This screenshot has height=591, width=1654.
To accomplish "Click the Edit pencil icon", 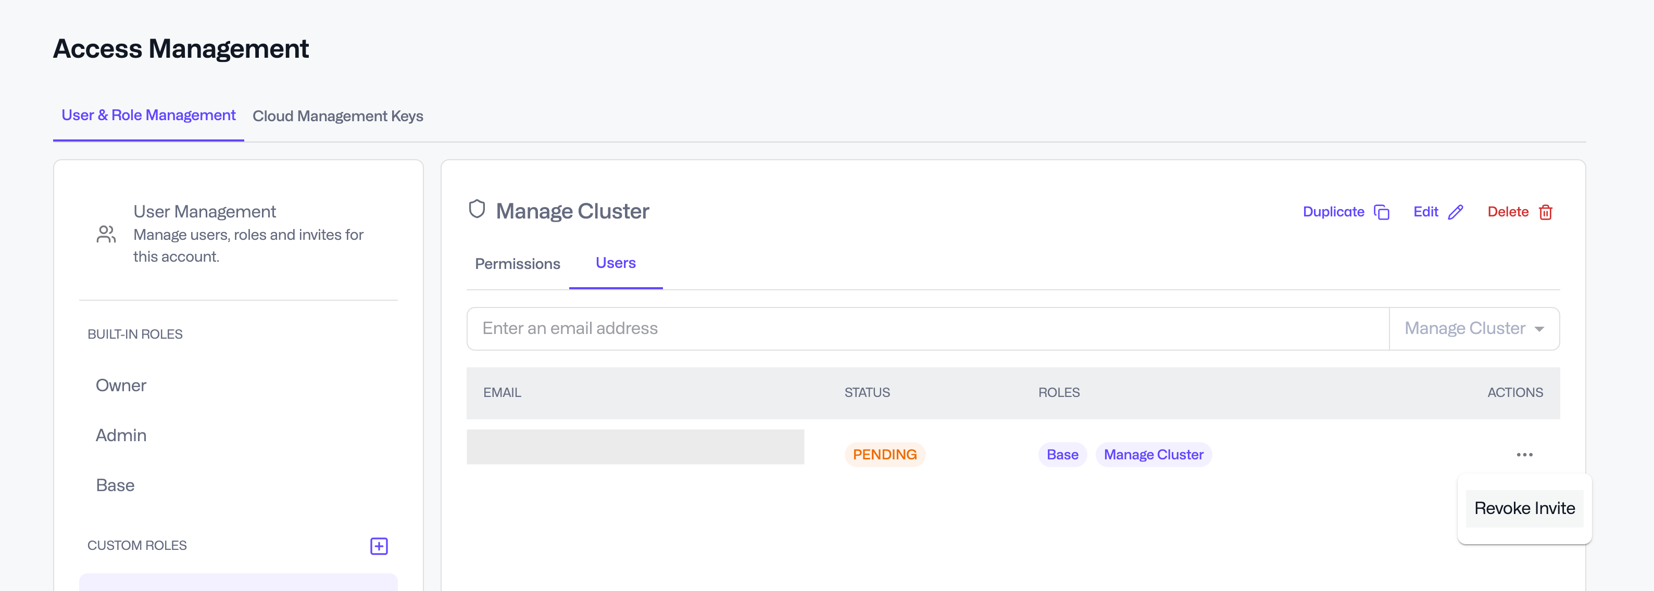I will coord(1455,212).
